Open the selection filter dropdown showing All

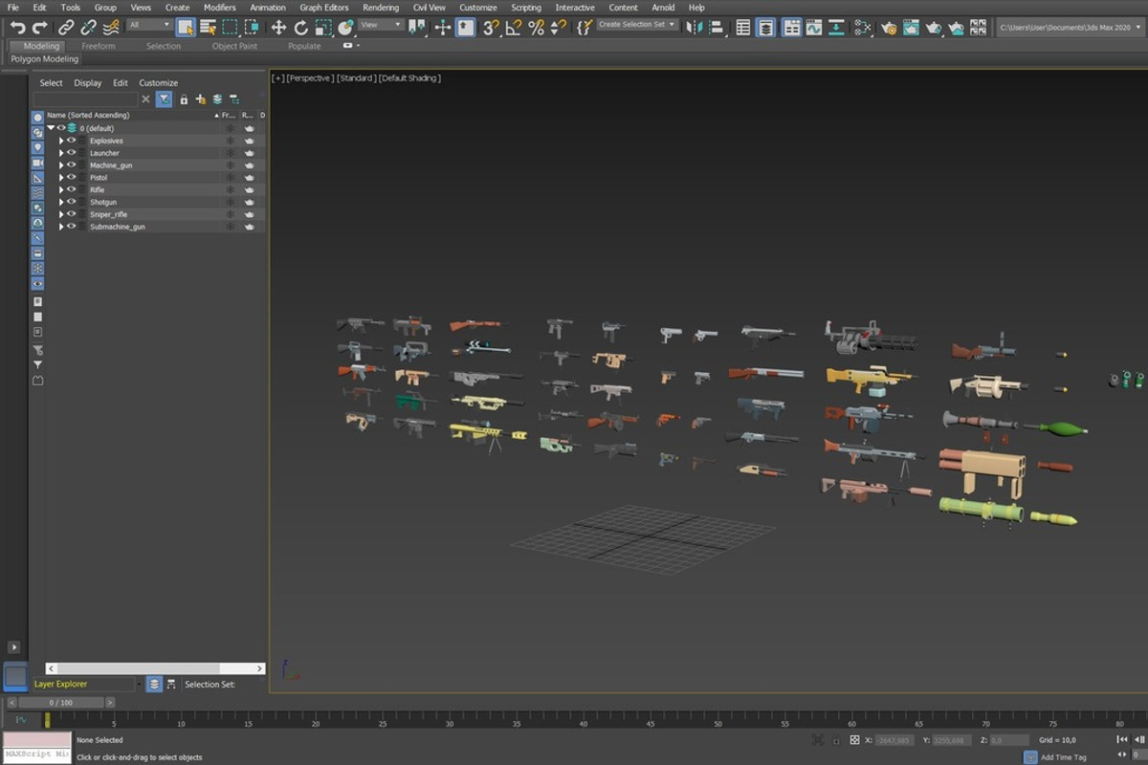[149, 25]
